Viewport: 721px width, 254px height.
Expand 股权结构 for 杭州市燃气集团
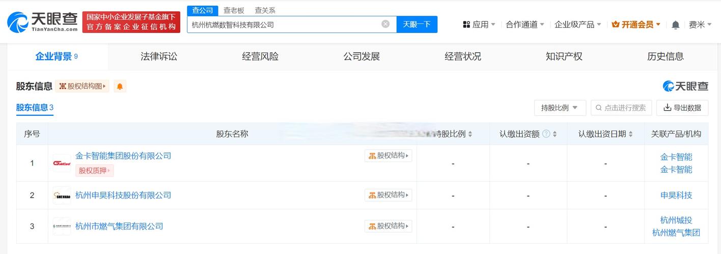point(389,226)
